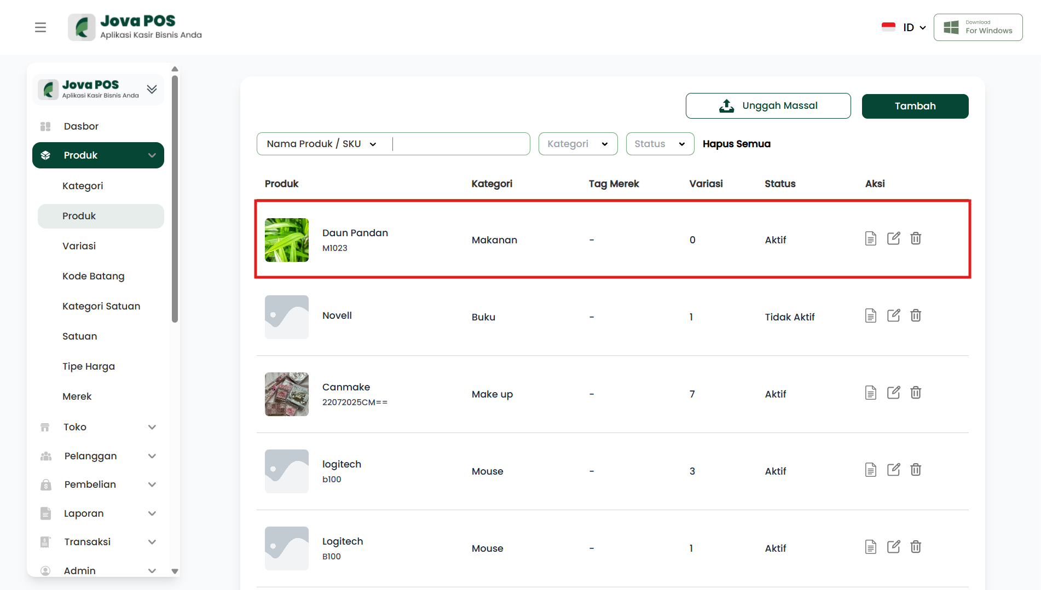Click edit icon for Daun Pandan

tap(893, 239)
